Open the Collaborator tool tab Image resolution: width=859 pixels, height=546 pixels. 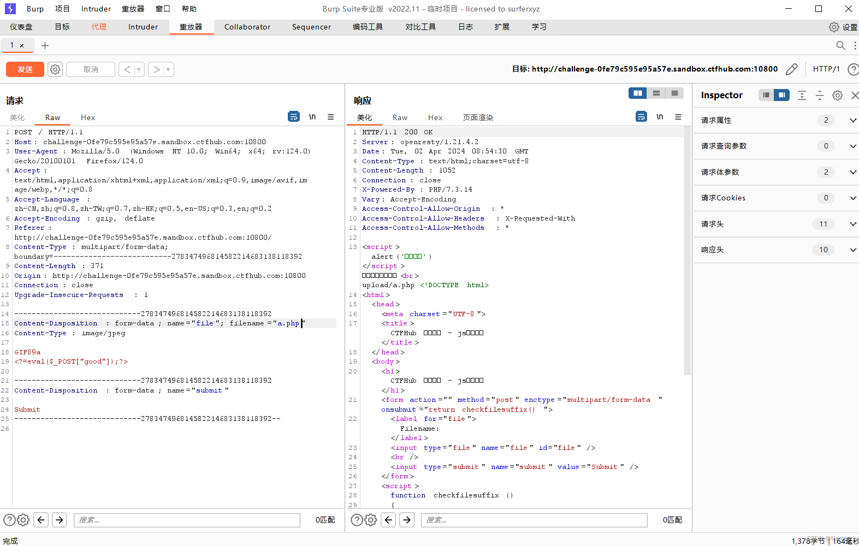tap(247, 27)
